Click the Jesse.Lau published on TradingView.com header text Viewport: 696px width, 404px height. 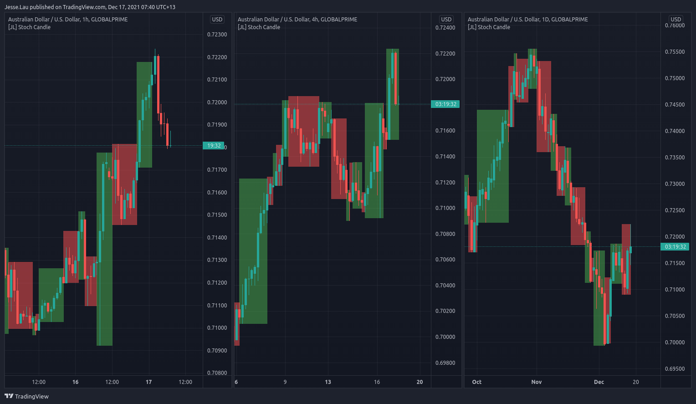click(90, 7)
